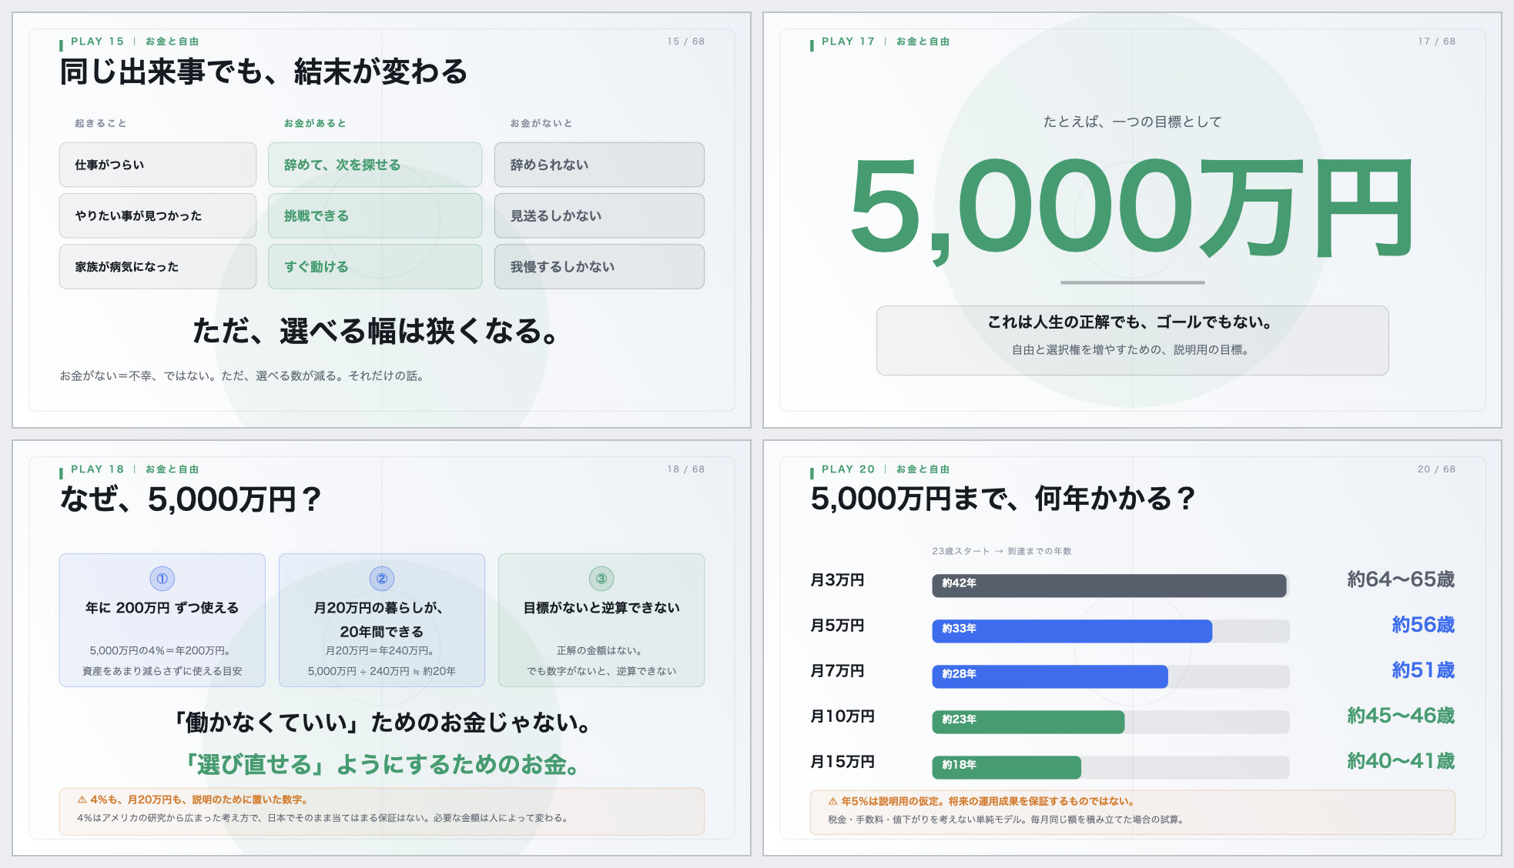Click the PLAY 17 label
This screenshot has height=868, width=1514.
click(848, 42)
